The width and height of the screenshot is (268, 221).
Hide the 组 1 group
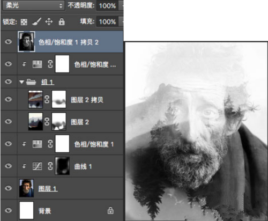(x=9, y=82)
